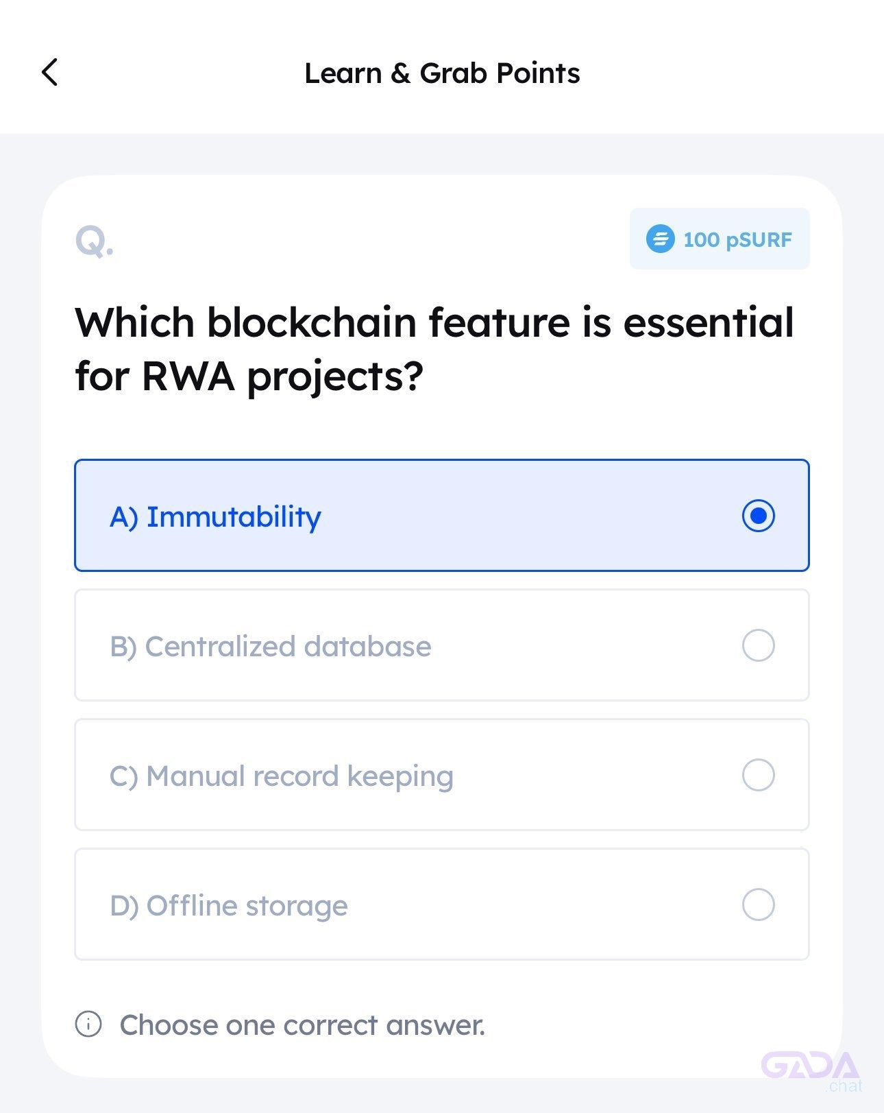884x1113 pixels.
Task: Tap the 'Choose one correct answer' hint
Action: click(302, 1025)
